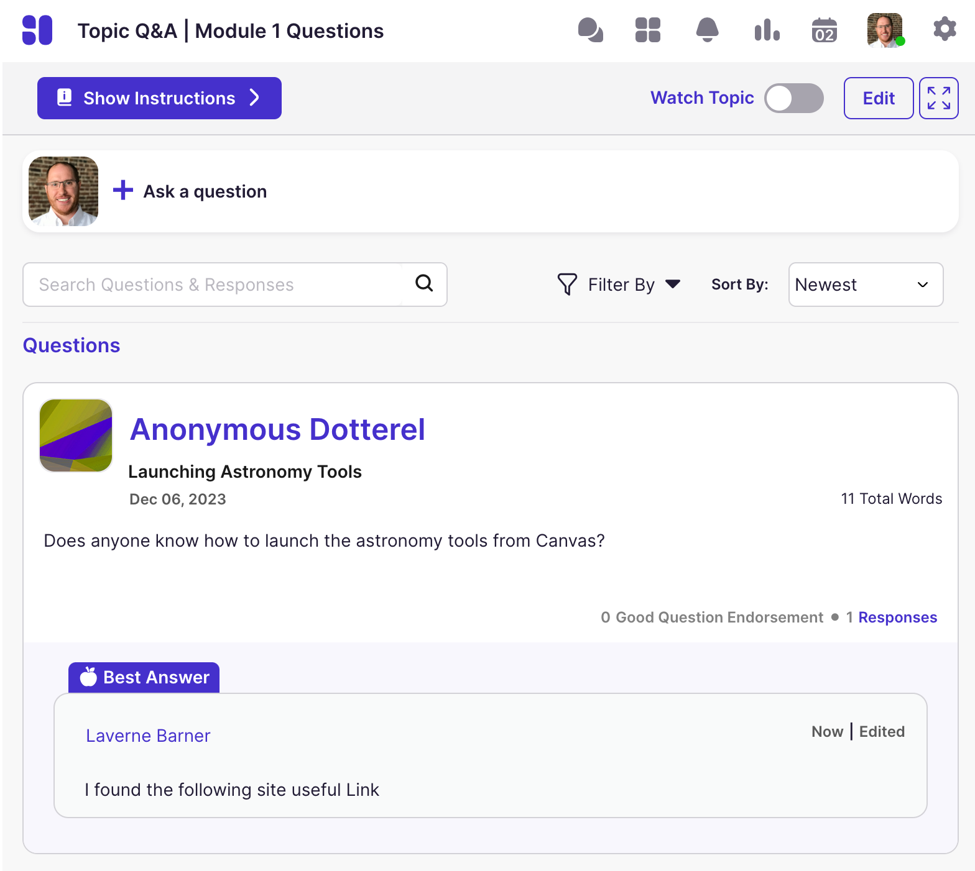The width and height of the screenshot is (975, 871).
Task: Click the Topic Q&A Module 1 Questions title
Action: click(231, 30)
